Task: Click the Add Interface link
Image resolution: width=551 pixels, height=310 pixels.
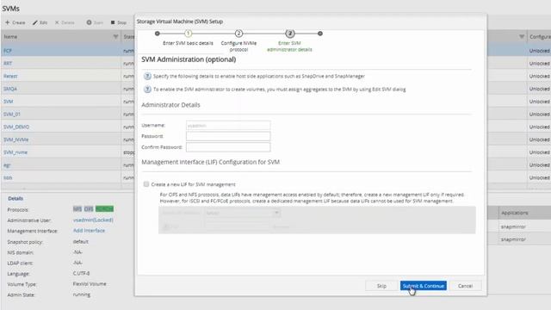Action: point(89,231)
